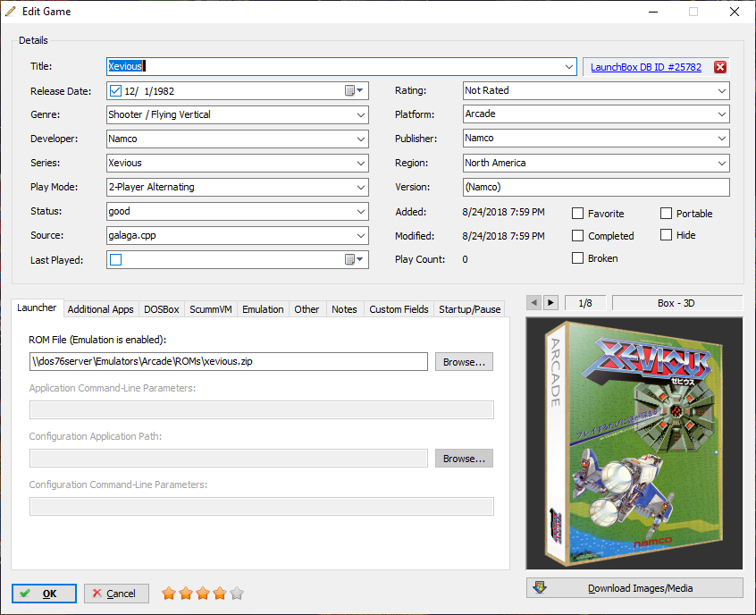Viewport: 756px width, 615px height.
Task: Click the Xevious box art thumbnail
Action: point(634,442)
